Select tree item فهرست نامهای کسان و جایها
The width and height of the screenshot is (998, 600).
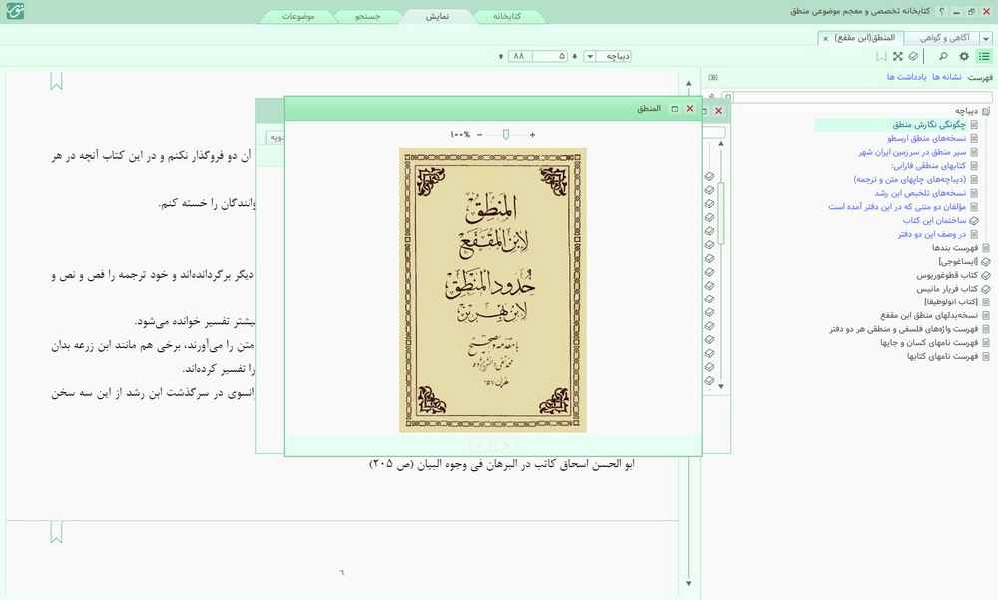[929, 343]
